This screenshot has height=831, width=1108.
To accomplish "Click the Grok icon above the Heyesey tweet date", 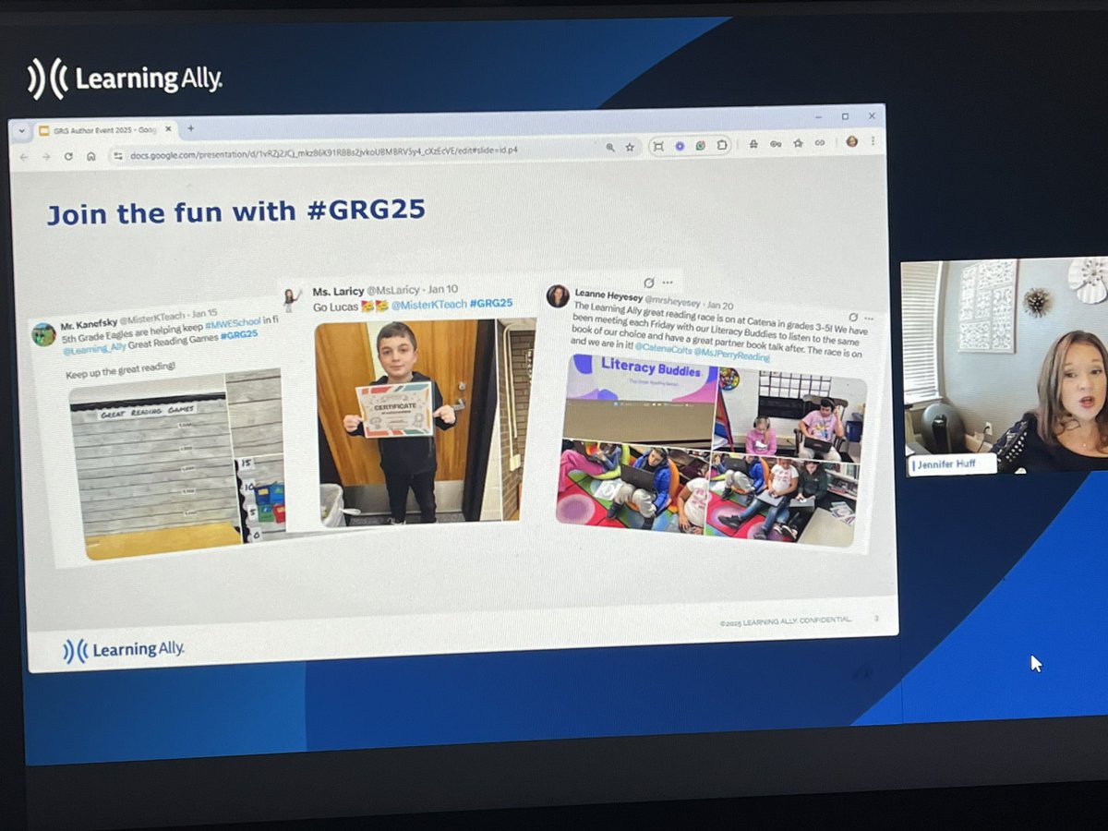I will 649,283.
